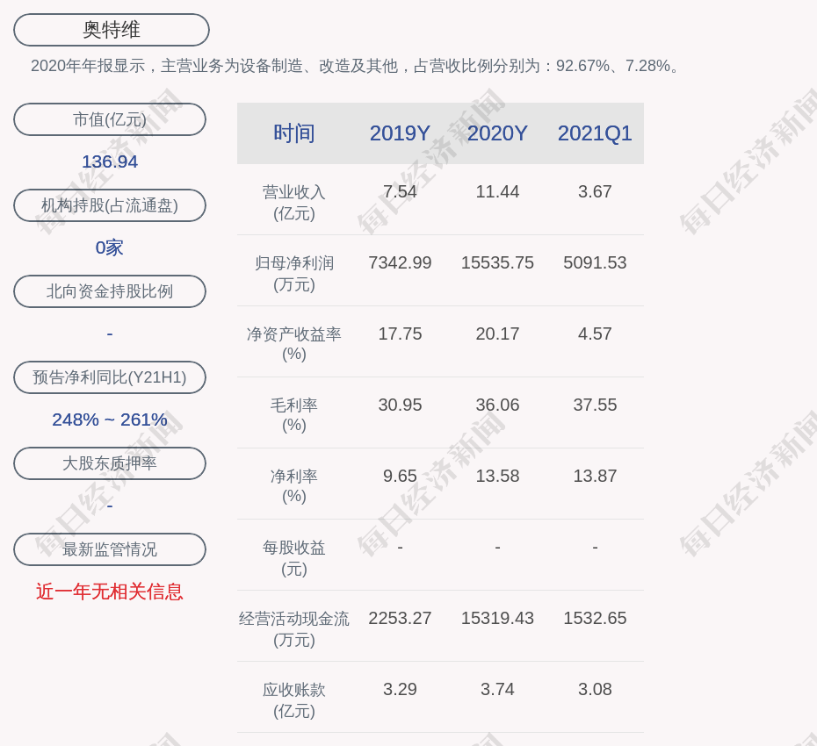Viewport: 817px width, 746px height.
Task: Select the 大股东质押率 label
Action: tap(110, 463)
